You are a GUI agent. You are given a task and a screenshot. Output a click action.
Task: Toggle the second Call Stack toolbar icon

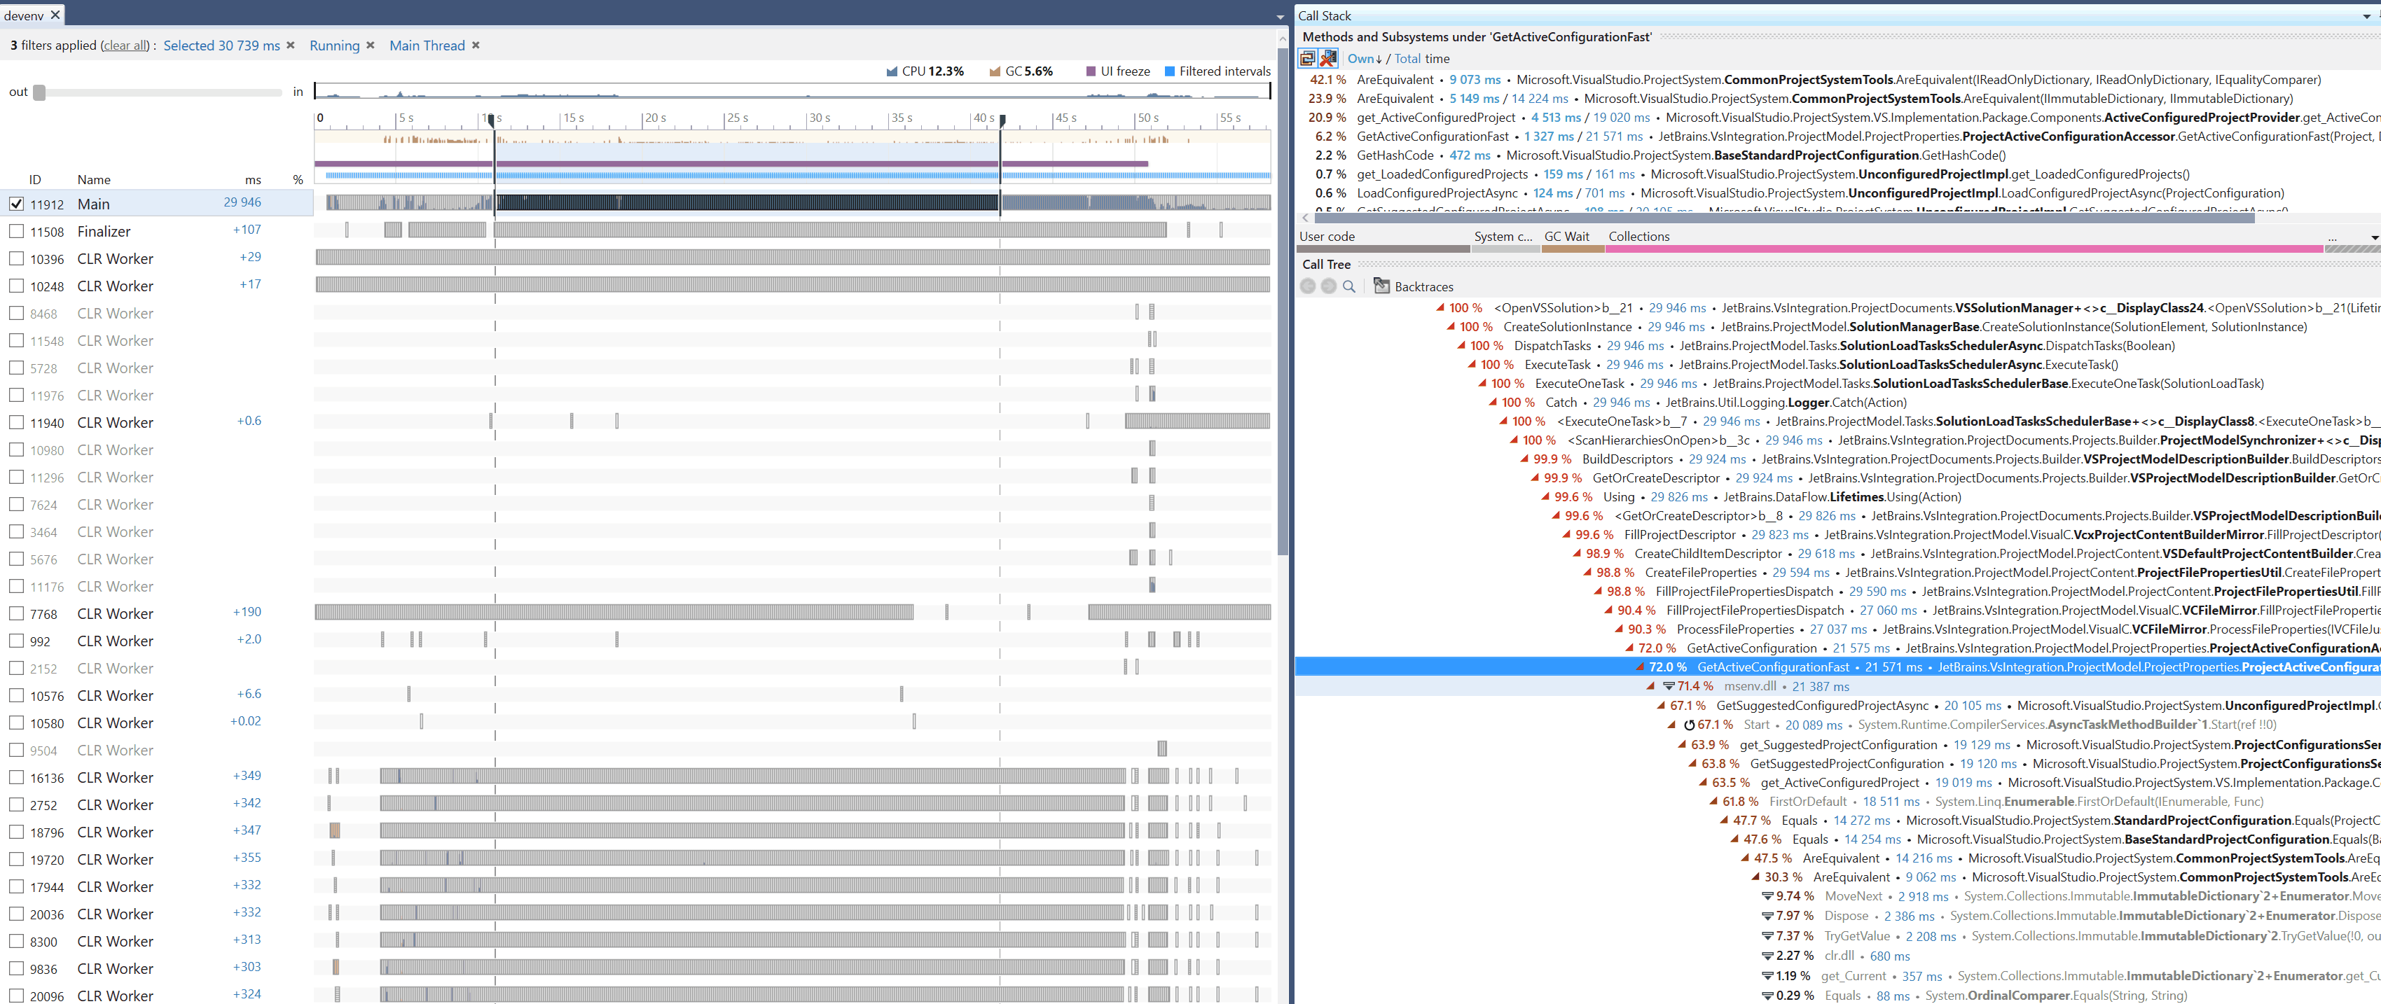[x=1328, y=58]
